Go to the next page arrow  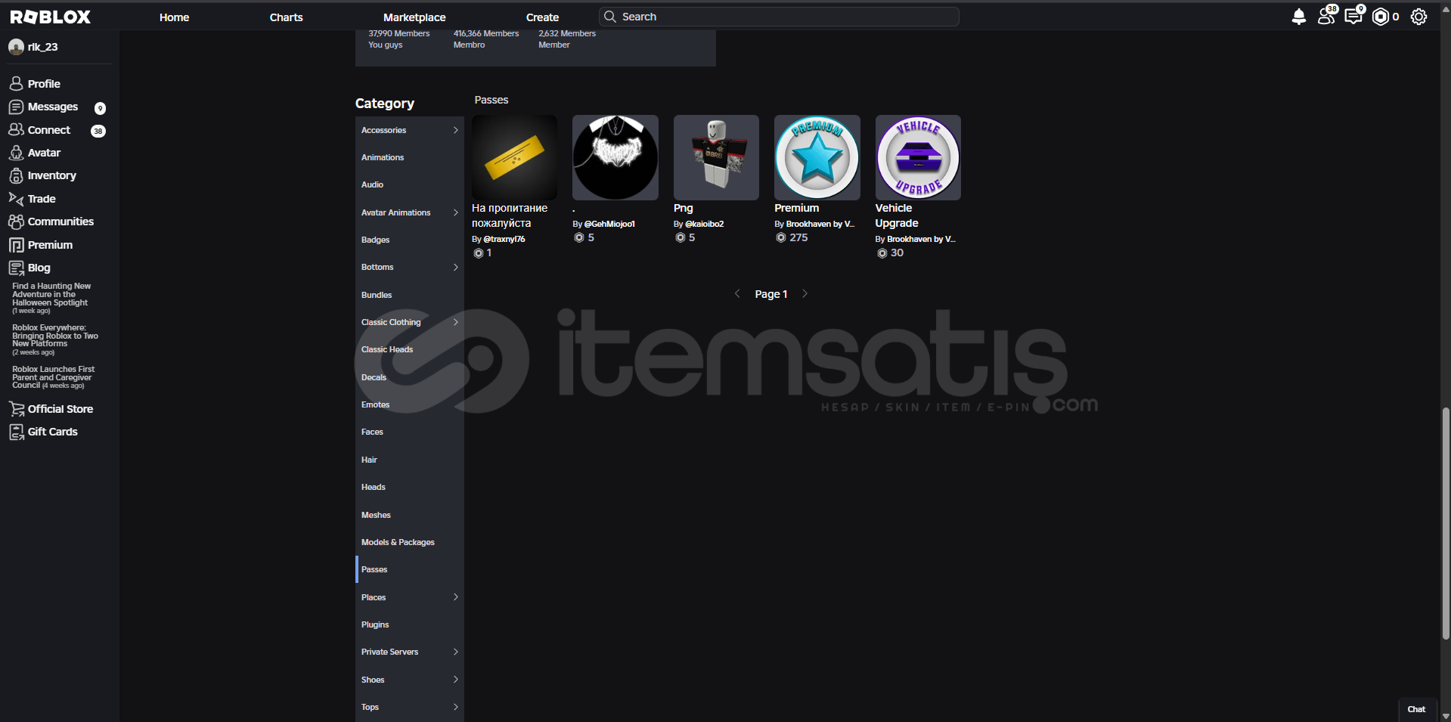[805, 294]
